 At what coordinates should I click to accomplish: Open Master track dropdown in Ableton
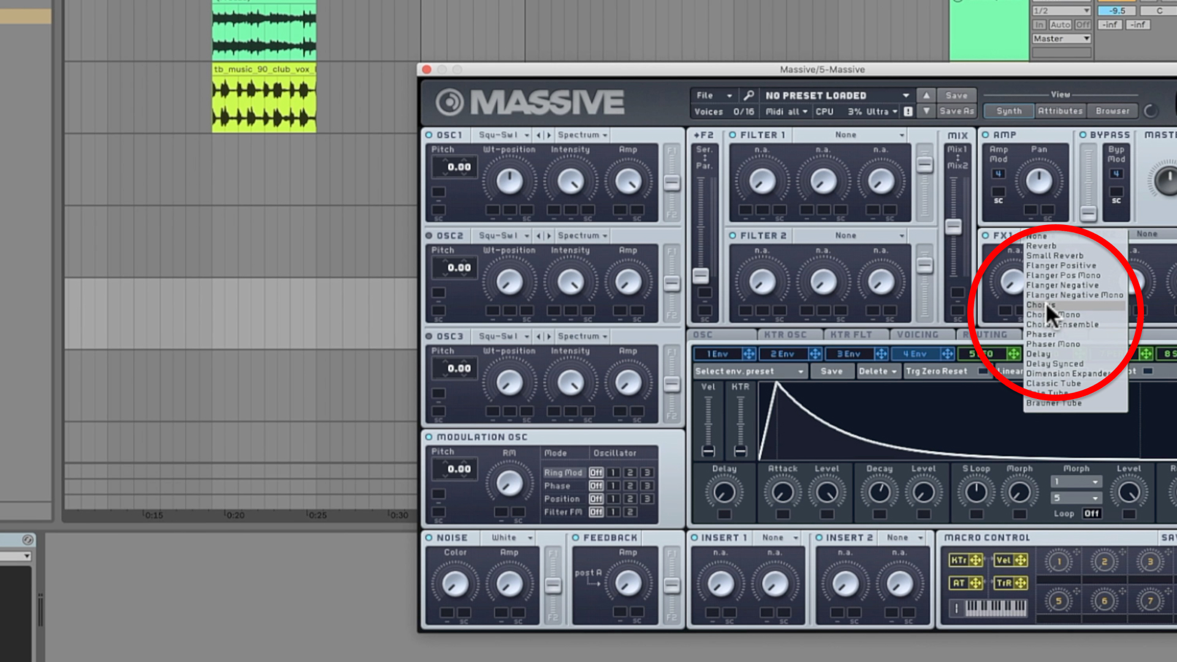click(x=1061, y=39)
